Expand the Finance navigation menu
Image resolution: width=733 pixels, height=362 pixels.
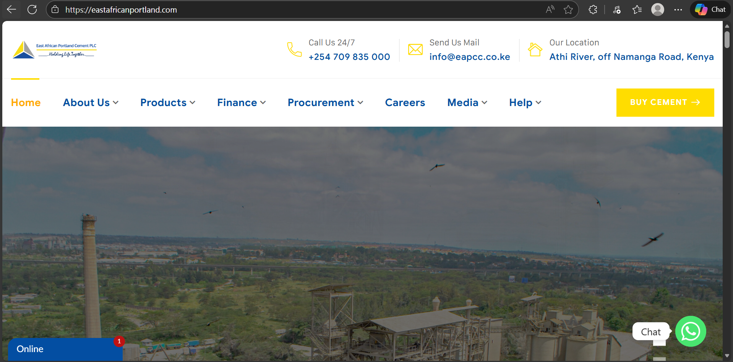(241, 103)
